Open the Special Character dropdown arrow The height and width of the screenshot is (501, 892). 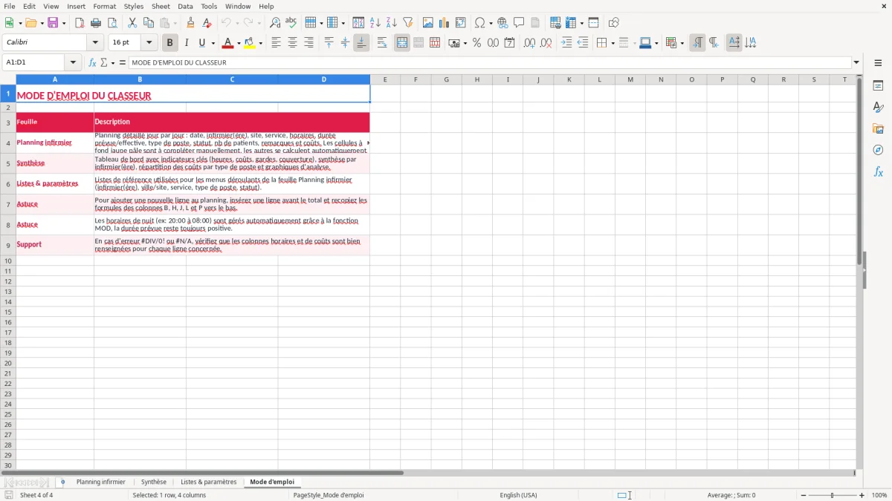click(x=491, y=23)
